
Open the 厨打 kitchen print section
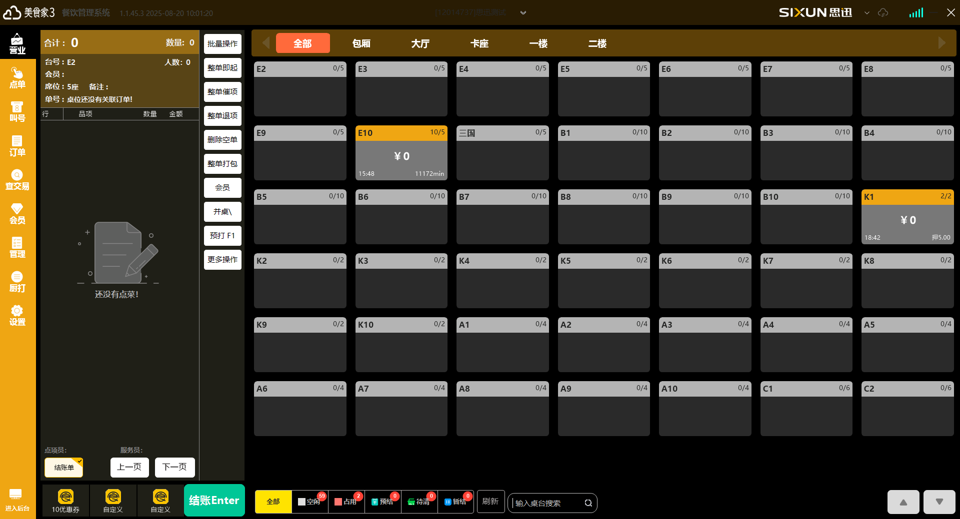tap(17, 282)
